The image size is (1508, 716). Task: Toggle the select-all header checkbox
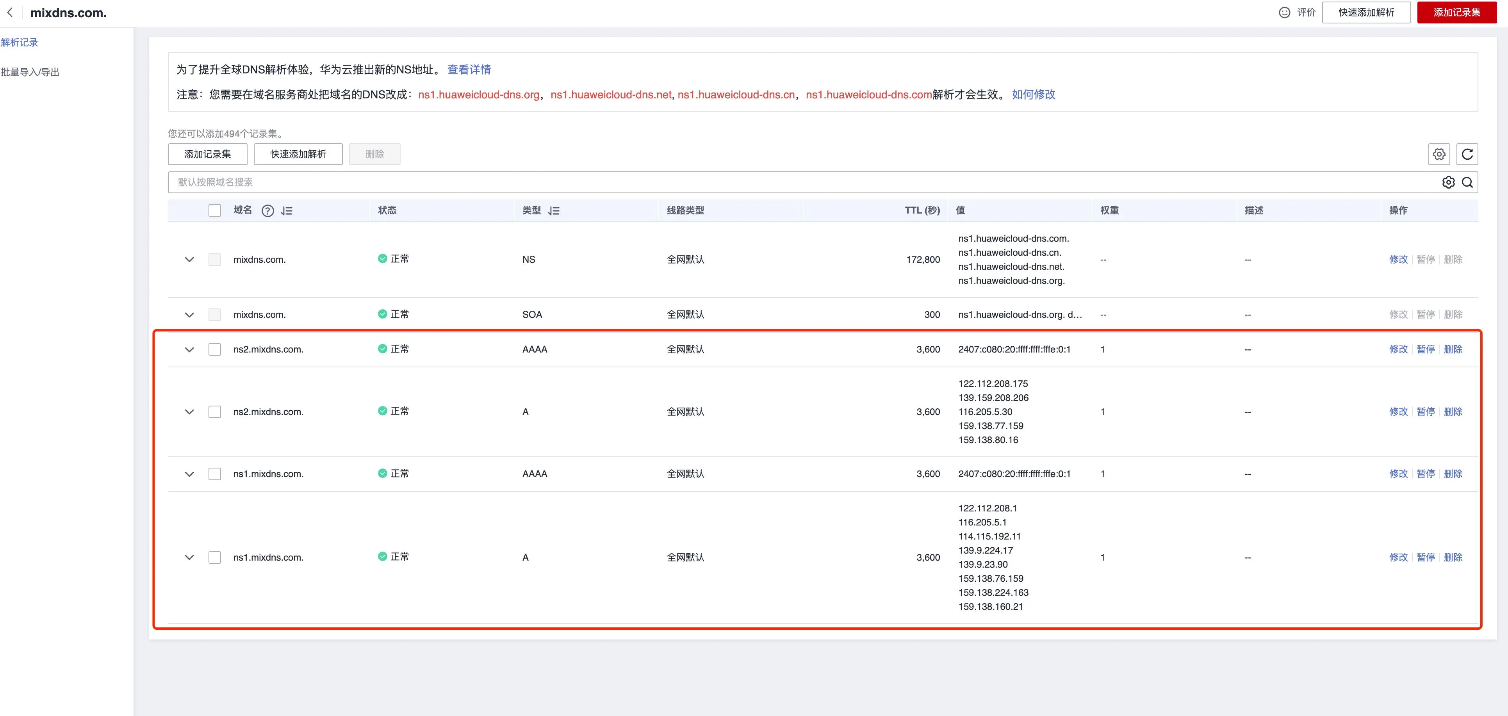tap(215, 210)
